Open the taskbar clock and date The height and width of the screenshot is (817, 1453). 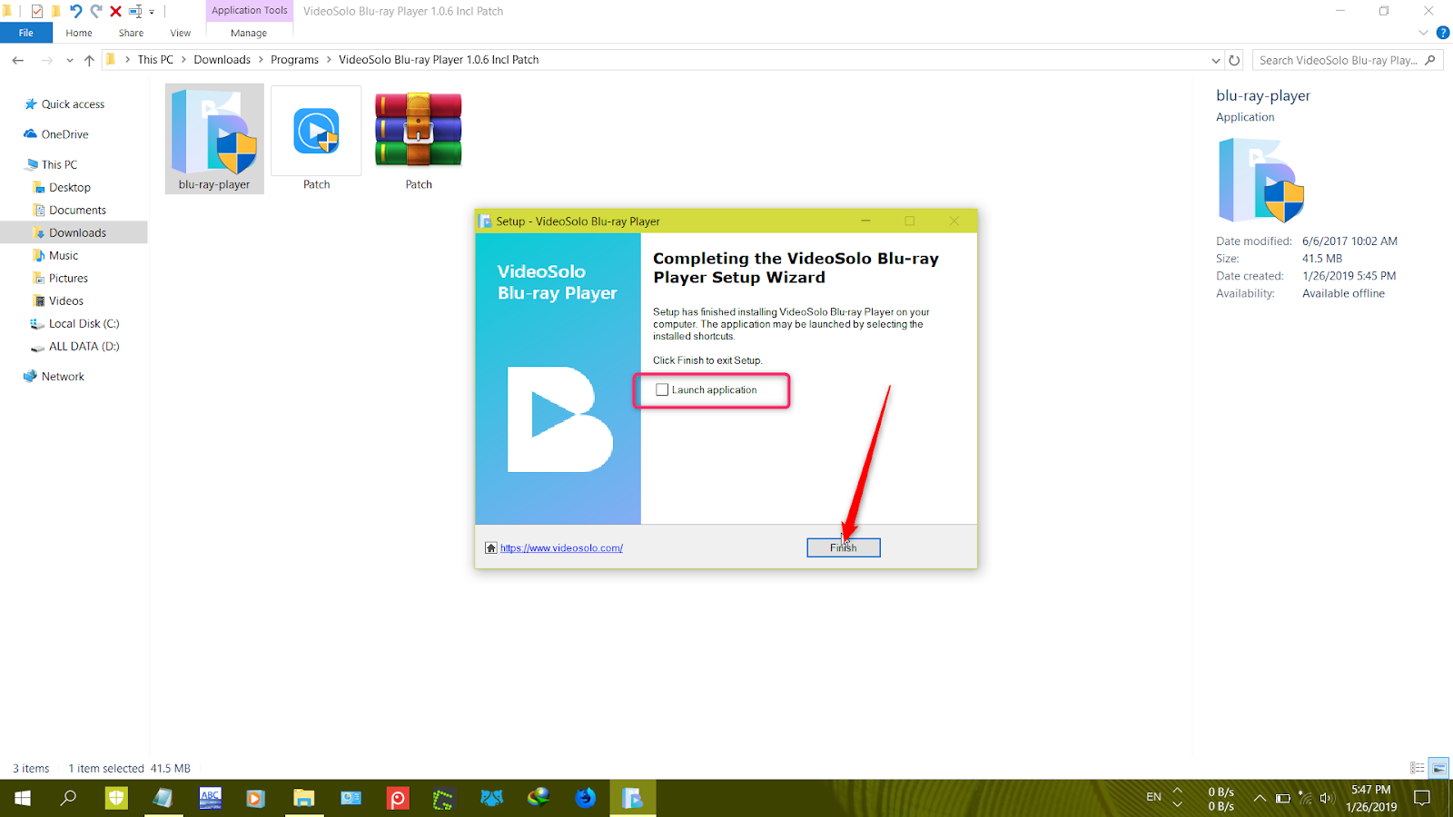click(1371, 798)
